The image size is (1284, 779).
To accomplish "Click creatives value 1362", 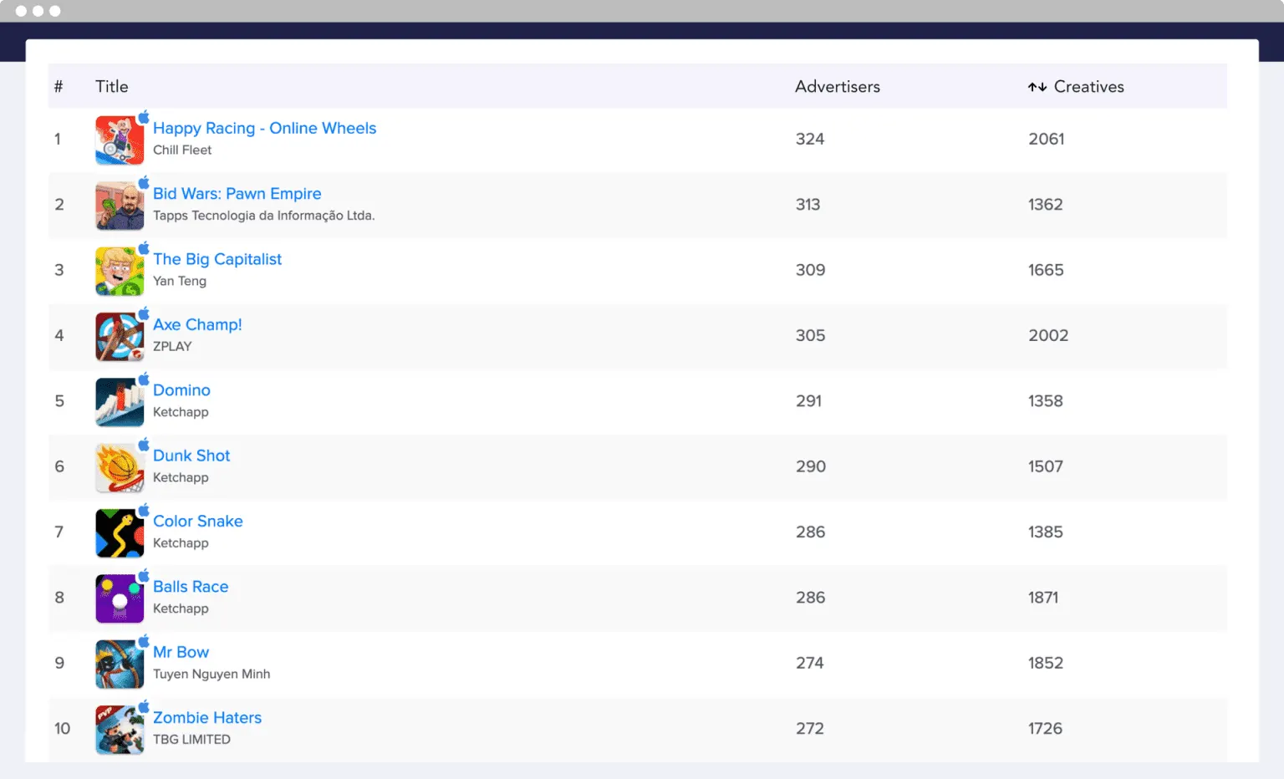I will coord(1045,205).
